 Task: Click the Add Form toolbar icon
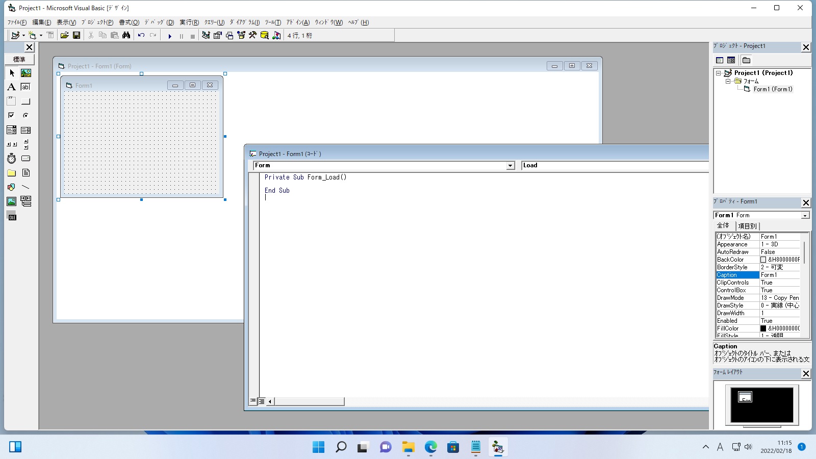[x=33, y=35]
